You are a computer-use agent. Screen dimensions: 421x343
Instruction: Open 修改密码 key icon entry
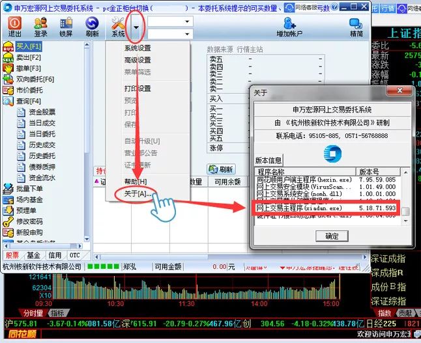29,221
